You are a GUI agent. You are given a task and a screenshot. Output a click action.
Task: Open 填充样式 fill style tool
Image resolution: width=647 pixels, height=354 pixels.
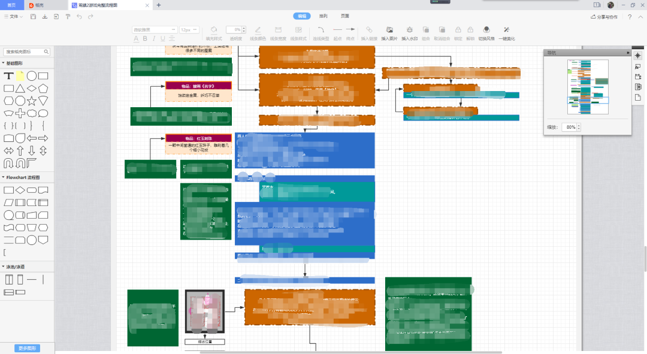214,34
